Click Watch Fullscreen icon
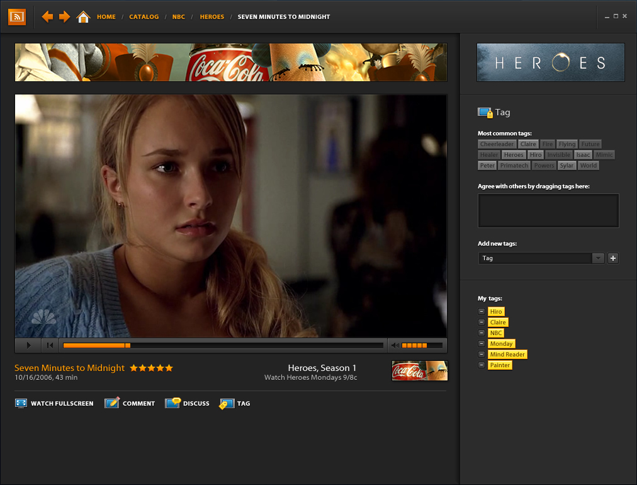The width and height of the screenshot is (637, 485). 21,403
